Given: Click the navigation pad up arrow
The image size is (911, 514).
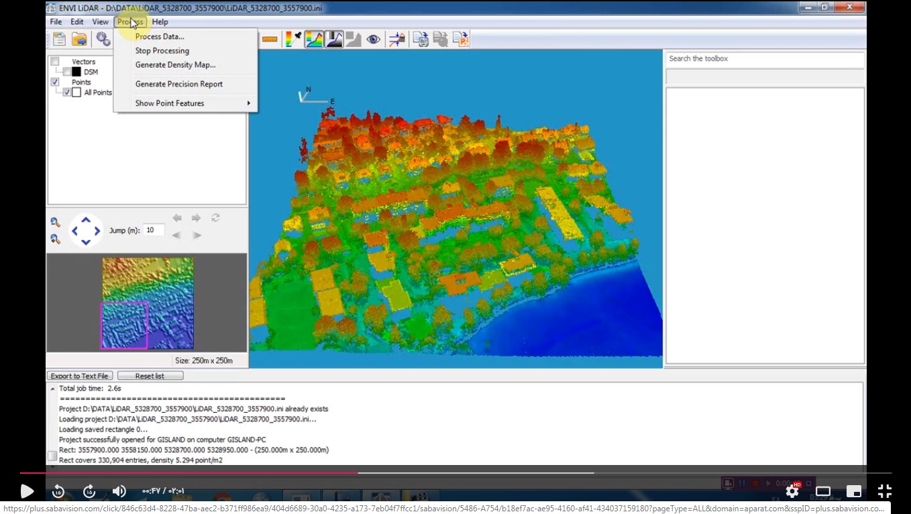Looking at the screenshot, I should [86, 219].
